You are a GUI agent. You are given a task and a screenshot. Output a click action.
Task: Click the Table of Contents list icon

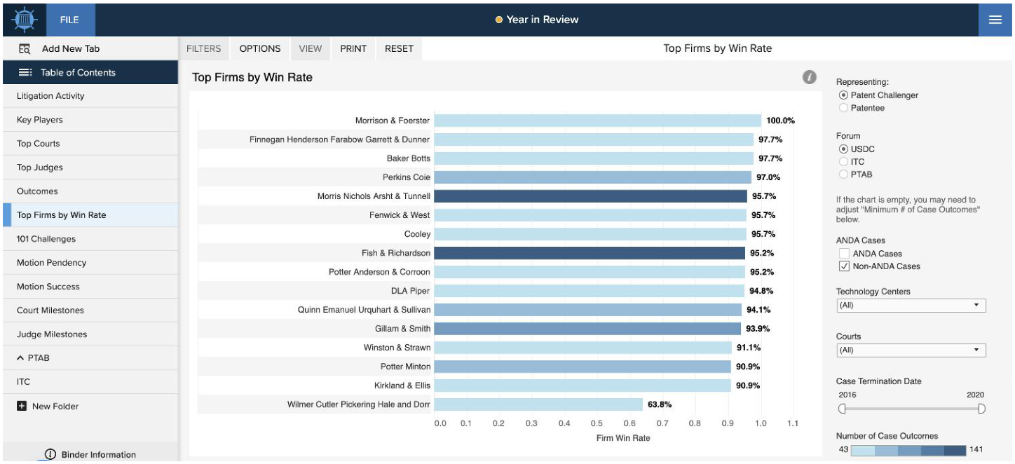(x=25, y=72)
